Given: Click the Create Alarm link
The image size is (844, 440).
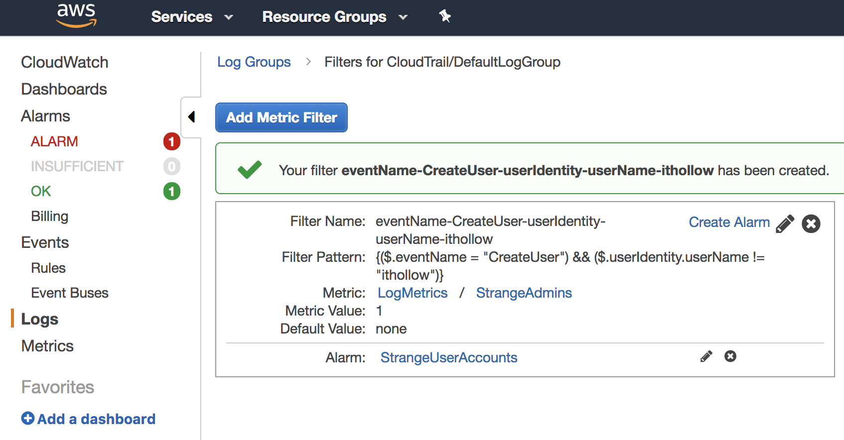Looking at the screenshot, I should click(x=729, y=222).
